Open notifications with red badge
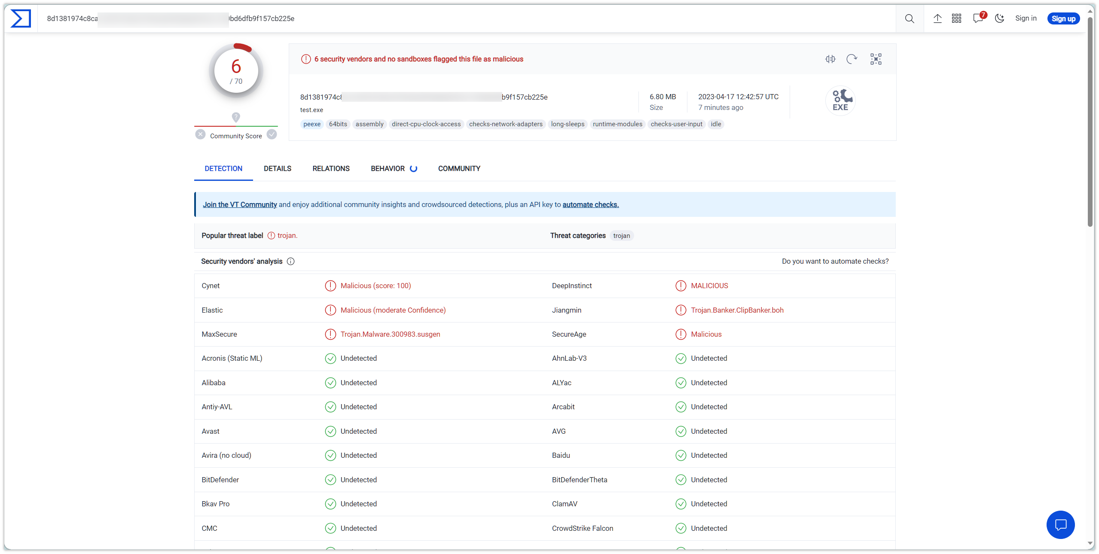The width and height of the screenshot is (1099, 554). pos(979,18)
